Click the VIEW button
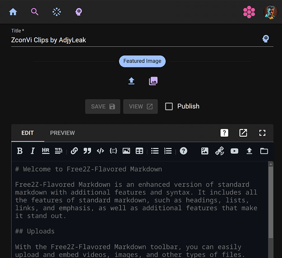The height and width of the screenshot is (258, 282). (x=140, y=106)
